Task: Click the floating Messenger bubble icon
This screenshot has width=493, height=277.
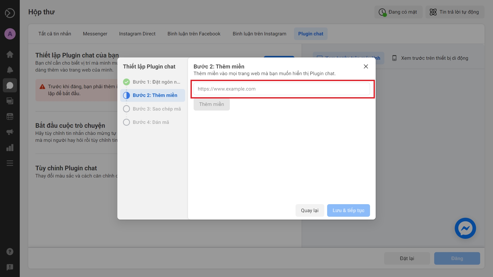Action: click(465, 228)
